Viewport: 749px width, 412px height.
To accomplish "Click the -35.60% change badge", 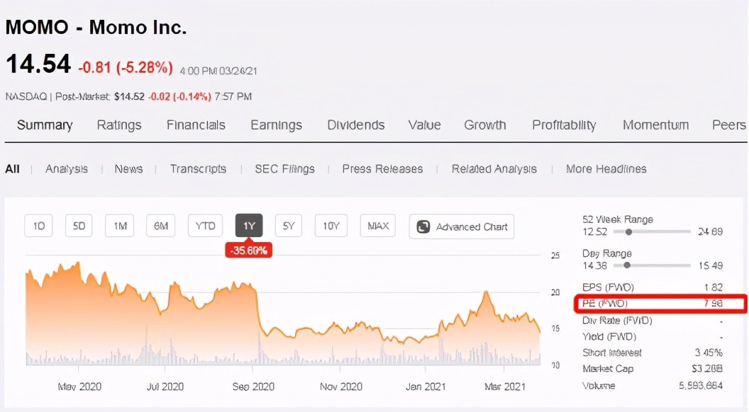I will (x=248, y=250).
